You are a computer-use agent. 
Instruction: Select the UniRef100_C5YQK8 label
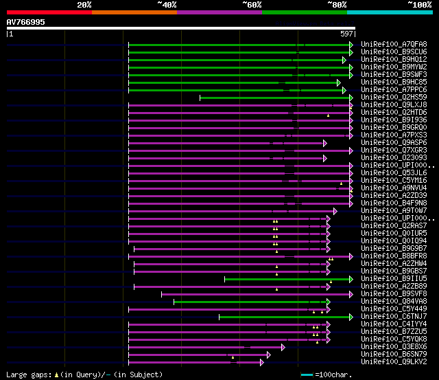tap(394, 339)
